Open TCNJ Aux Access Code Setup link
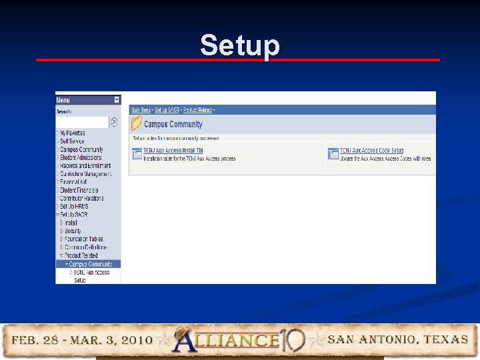This screenshot has width=480, height=360. pyautogui.click(x=371, y=150)
